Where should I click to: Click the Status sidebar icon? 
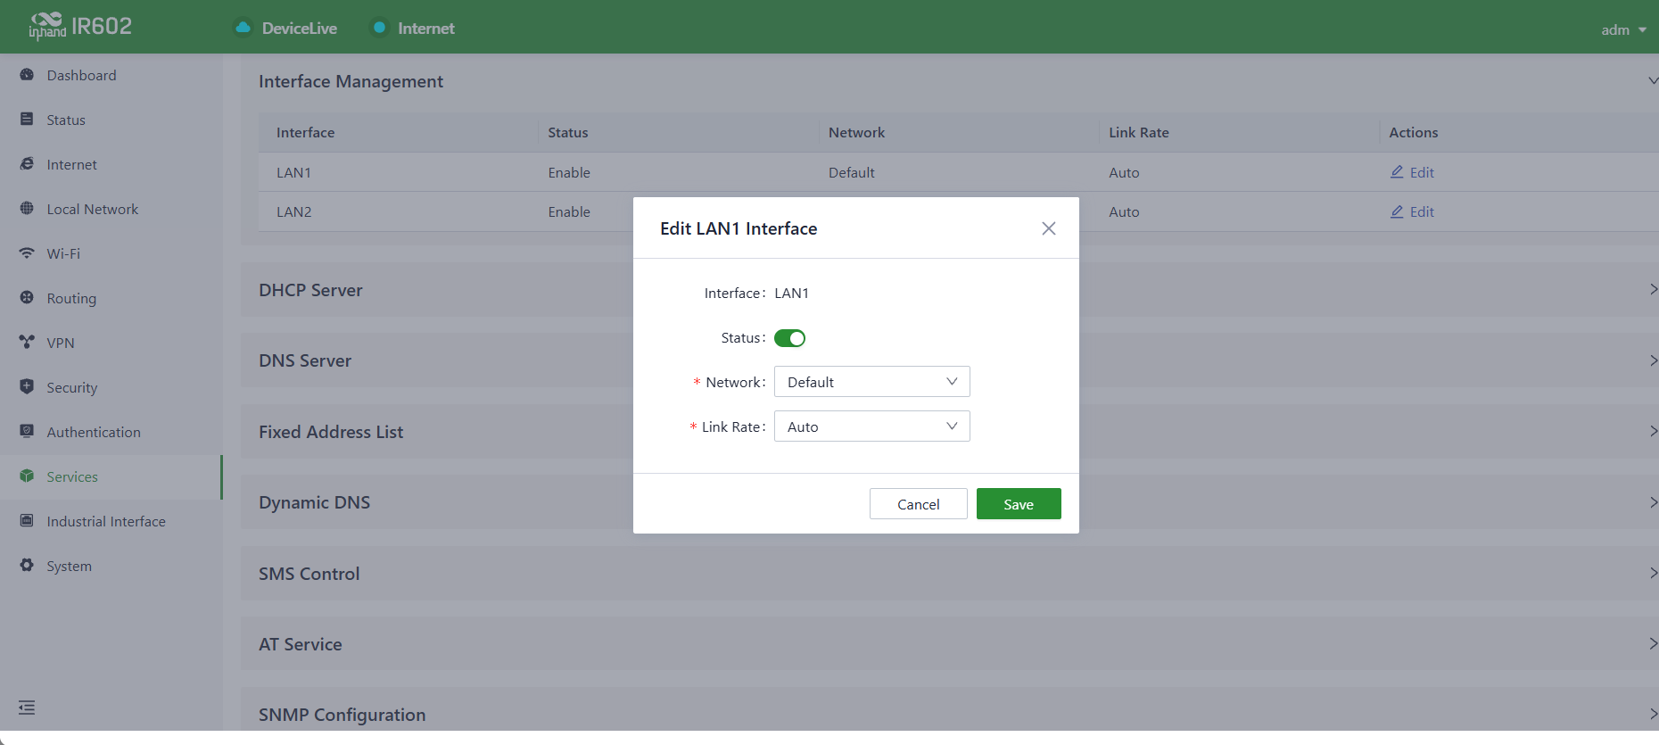(27, 119)
